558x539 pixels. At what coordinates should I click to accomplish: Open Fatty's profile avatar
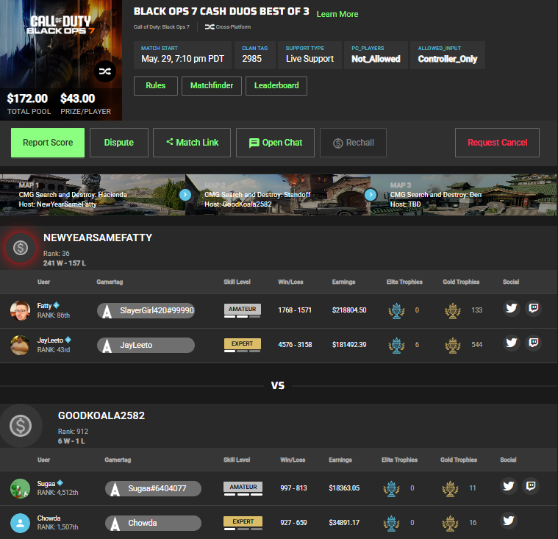[20, 310]
